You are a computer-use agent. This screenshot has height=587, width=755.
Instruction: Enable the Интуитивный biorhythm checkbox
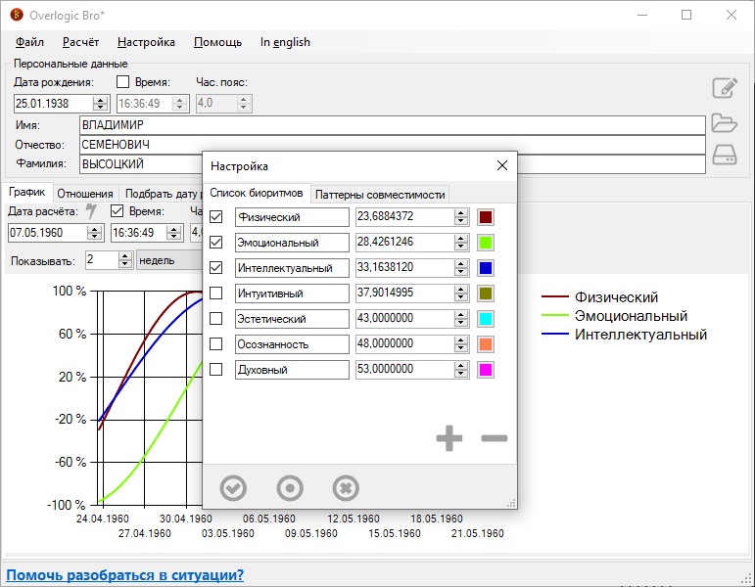pyautogui.click(x=216, y=293)
